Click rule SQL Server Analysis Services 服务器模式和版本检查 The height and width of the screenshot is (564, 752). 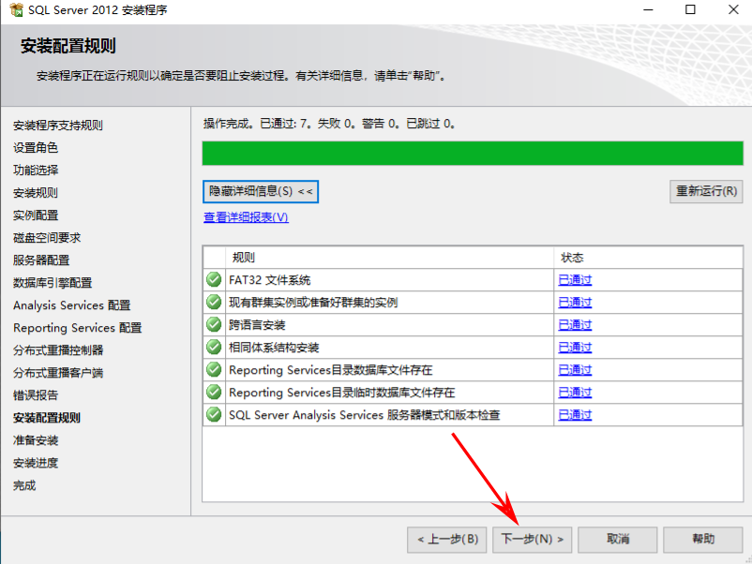click(365, 415)
